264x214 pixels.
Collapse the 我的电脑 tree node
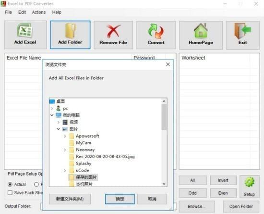coord(52,115)
